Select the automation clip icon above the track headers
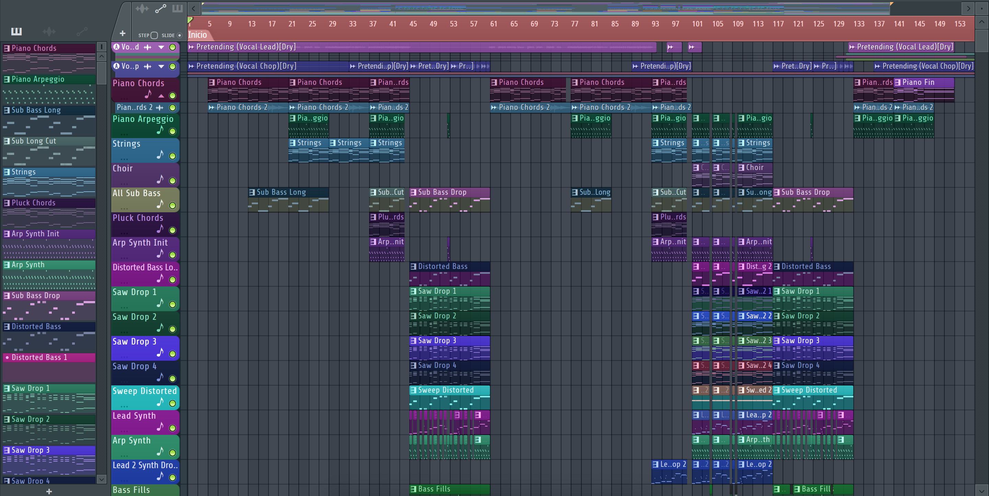The width and height of the screenshot is (989, 496). point(160,9)
